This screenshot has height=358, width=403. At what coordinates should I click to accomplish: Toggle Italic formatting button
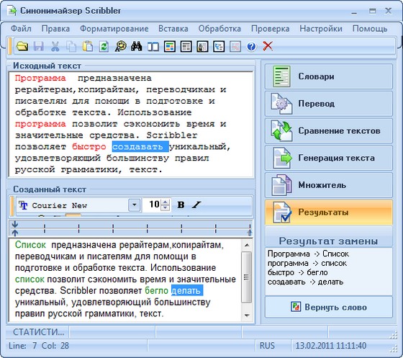coord(196,205)
